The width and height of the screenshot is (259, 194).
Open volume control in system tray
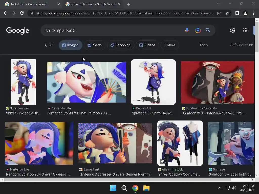coord(234,188)
